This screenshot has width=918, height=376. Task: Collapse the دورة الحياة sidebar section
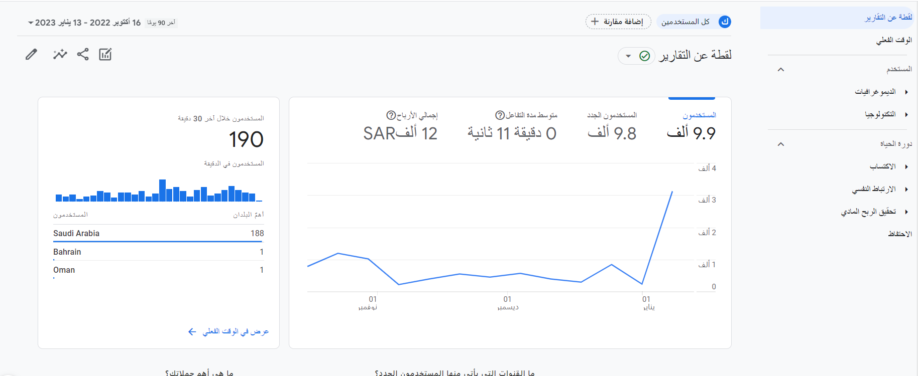click(780, 144)
